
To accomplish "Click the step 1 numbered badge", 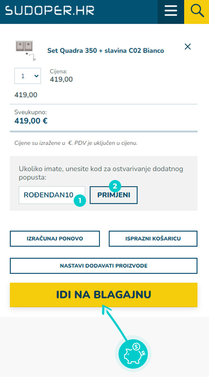I will (x=80, y=201).
